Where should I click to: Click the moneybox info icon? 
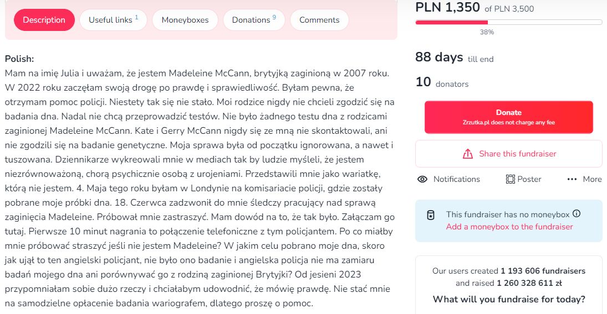point(577,214)
